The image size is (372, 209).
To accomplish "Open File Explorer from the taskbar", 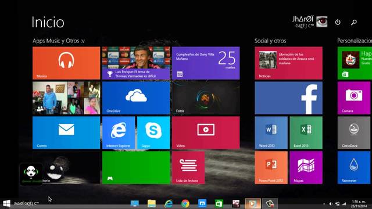I will tap(152, 203).
